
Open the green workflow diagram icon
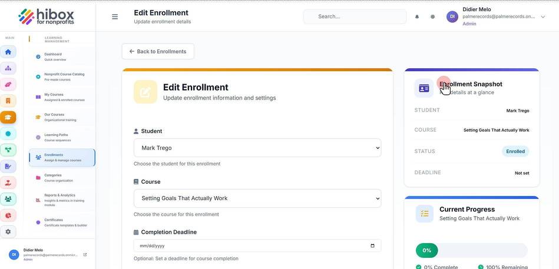coord(8,150)
